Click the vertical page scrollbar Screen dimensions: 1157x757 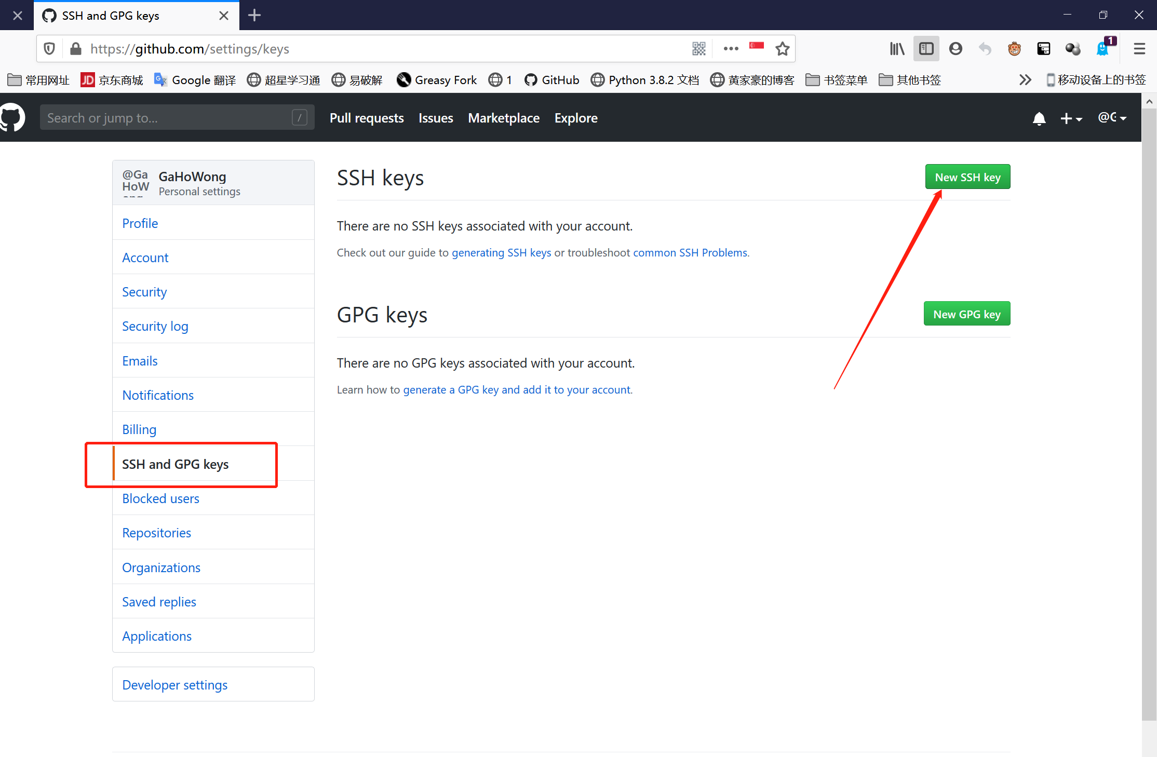1149,415
